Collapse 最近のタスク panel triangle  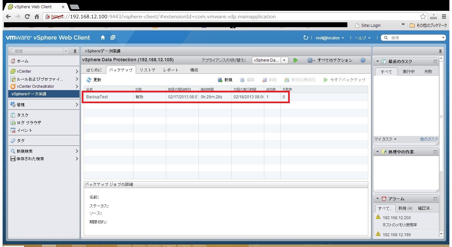tap(378, 61)
